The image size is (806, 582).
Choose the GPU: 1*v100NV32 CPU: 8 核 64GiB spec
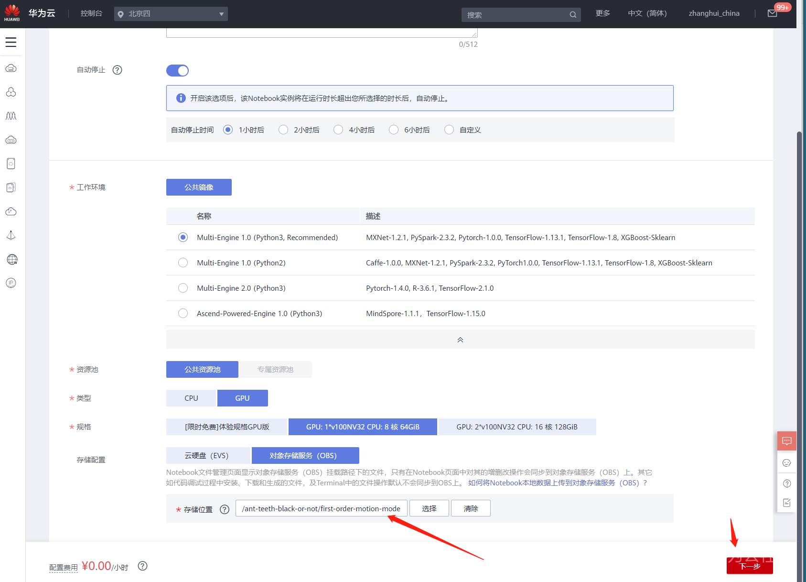pyautogui.click(x=363, y=427)
